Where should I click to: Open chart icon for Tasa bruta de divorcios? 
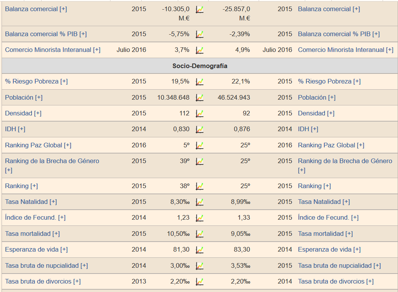pyautogui.click(x=199, y=282)
